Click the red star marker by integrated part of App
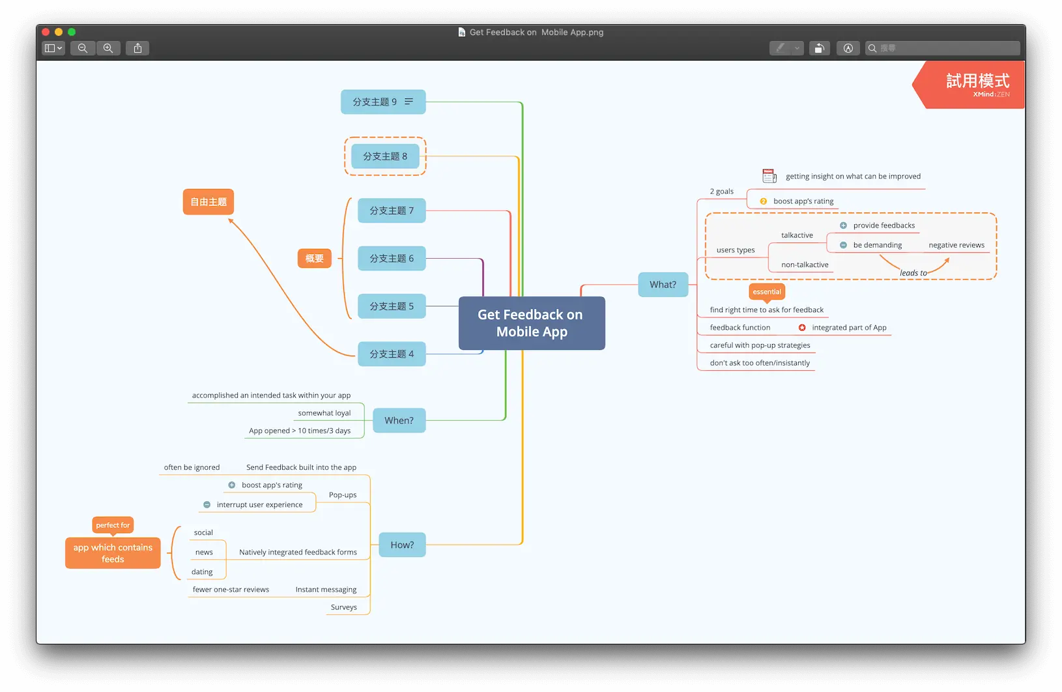 click(802, 328)
